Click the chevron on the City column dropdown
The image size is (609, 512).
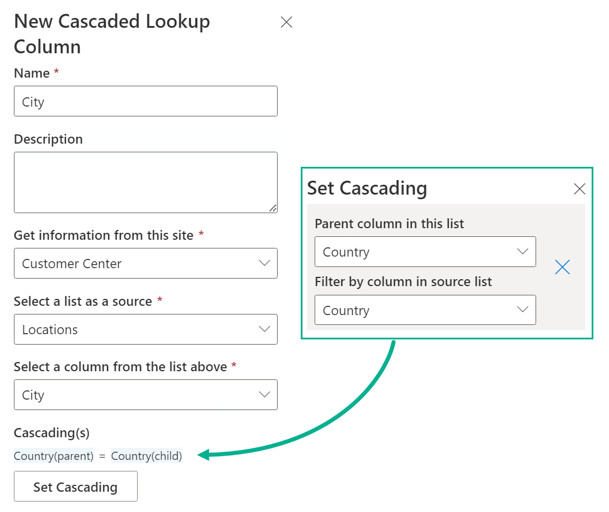click(x=265, y=394)
